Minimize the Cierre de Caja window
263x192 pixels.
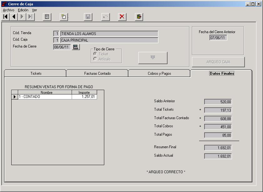[248, 4]
